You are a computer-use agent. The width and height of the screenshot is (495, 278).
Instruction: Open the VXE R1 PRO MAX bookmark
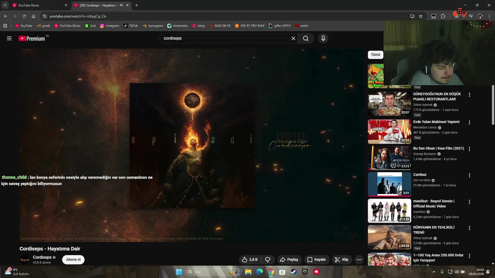[250, 25]
